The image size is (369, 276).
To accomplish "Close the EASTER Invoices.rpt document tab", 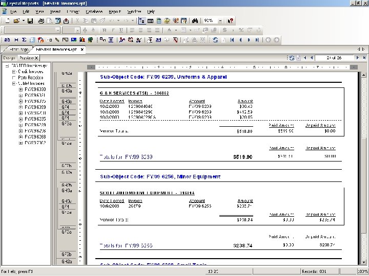I will [82, 50].
